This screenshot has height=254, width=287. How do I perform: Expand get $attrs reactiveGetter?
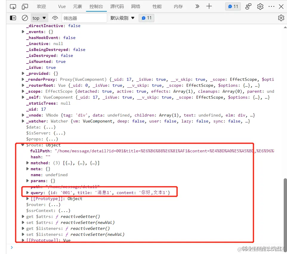point(23,216)
